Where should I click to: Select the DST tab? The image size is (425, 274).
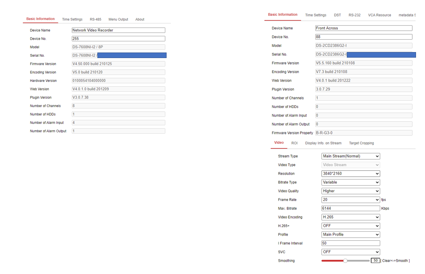[x=337, y=15]
